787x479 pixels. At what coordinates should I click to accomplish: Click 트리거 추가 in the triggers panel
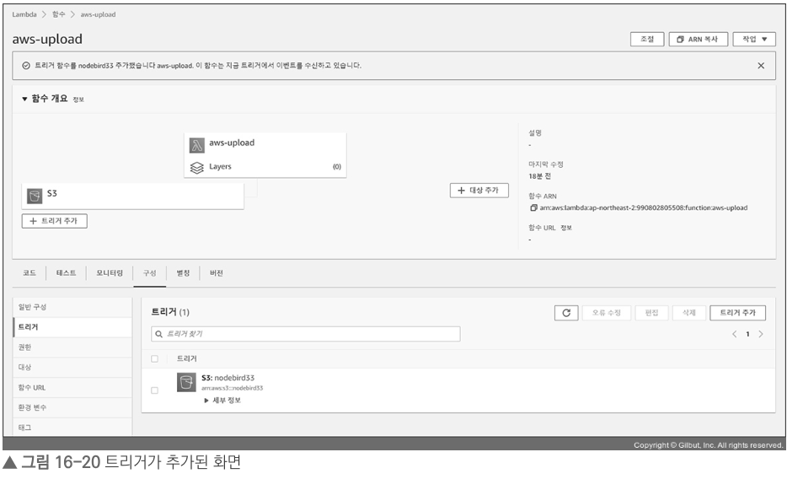click(737, 313)
